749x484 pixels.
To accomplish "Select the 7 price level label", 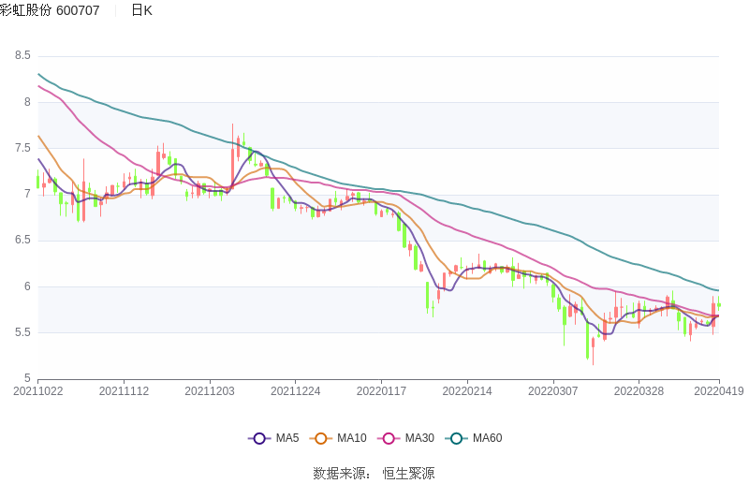I will tap(27, 195).
